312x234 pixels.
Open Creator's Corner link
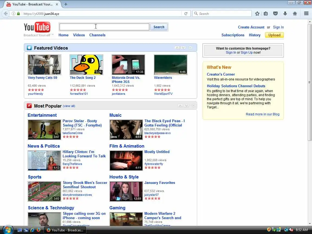pos(221,74)
